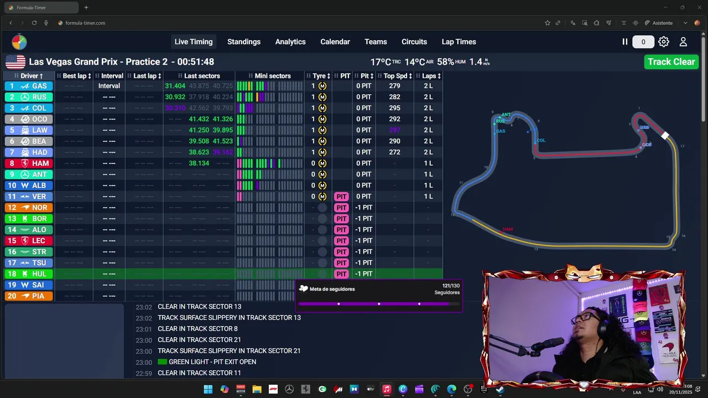Sort by Pit column header
The width and height of the screenshot is (708, 398).
click(x=365, y=76)
